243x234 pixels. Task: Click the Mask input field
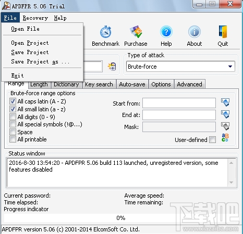[x=179, y=127]
